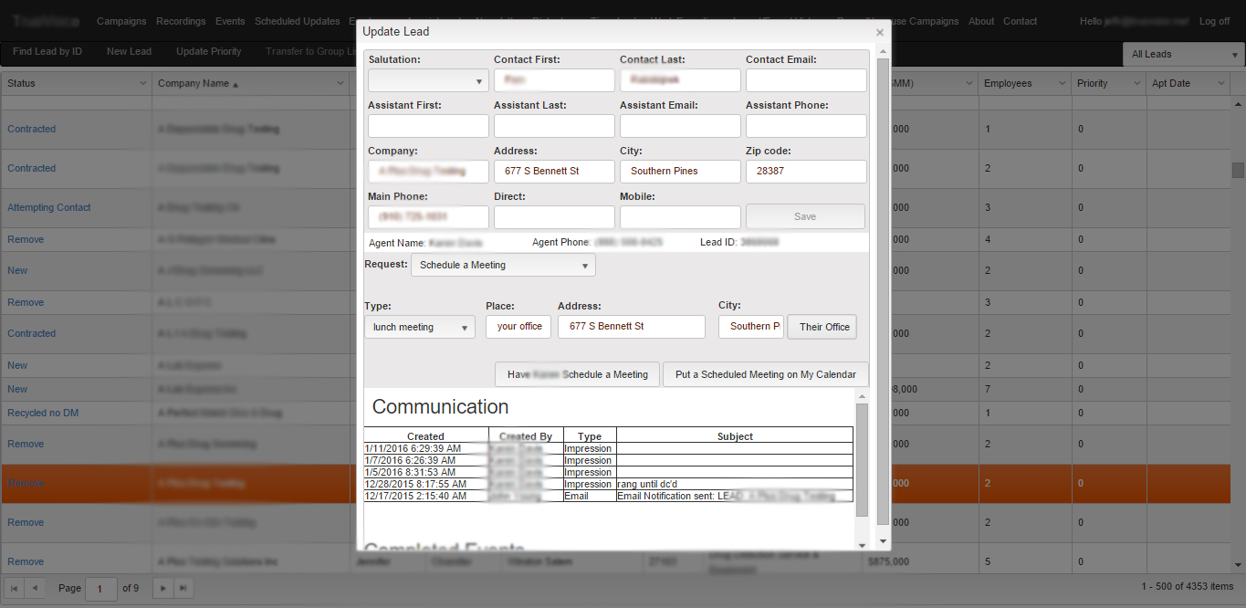This screenshot has width=1246, height=608.
Task: Click the 1/11/2016 6:29:39 AM communication row
Action: click(608, 448)
